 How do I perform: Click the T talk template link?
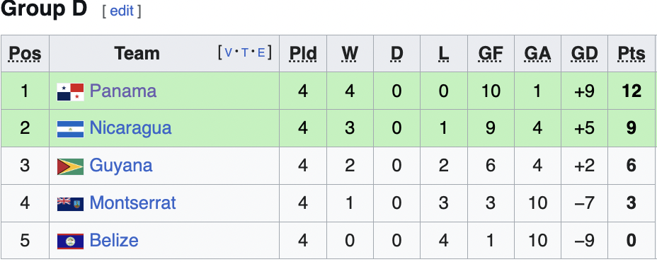tap(245, 52)
